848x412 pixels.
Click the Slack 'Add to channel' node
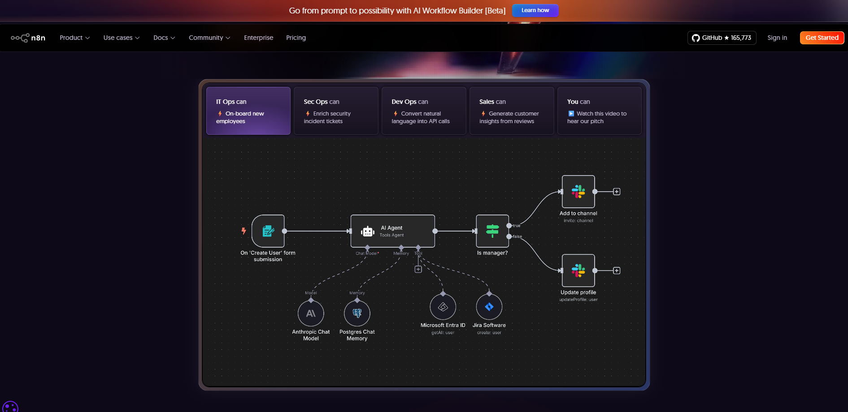578,192
